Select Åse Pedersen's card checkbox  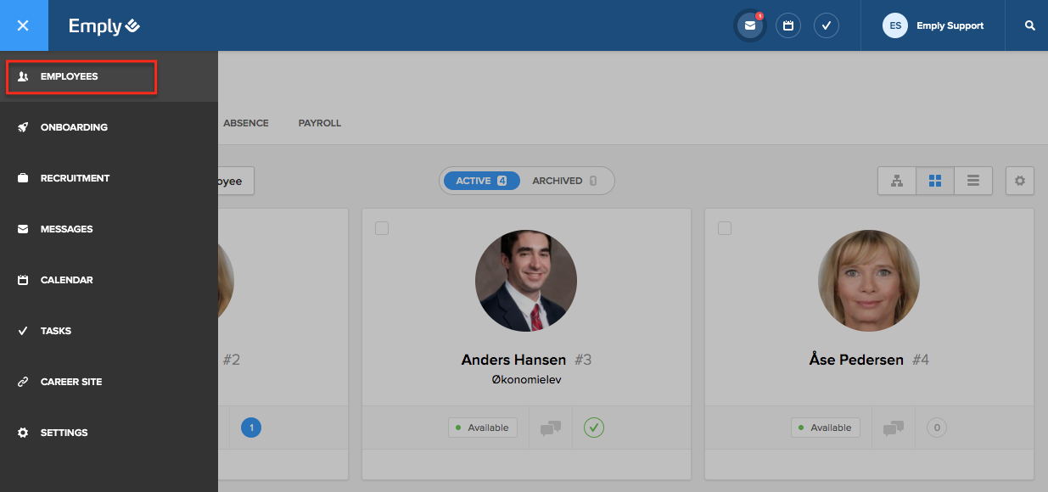click(x=725, y=228)
